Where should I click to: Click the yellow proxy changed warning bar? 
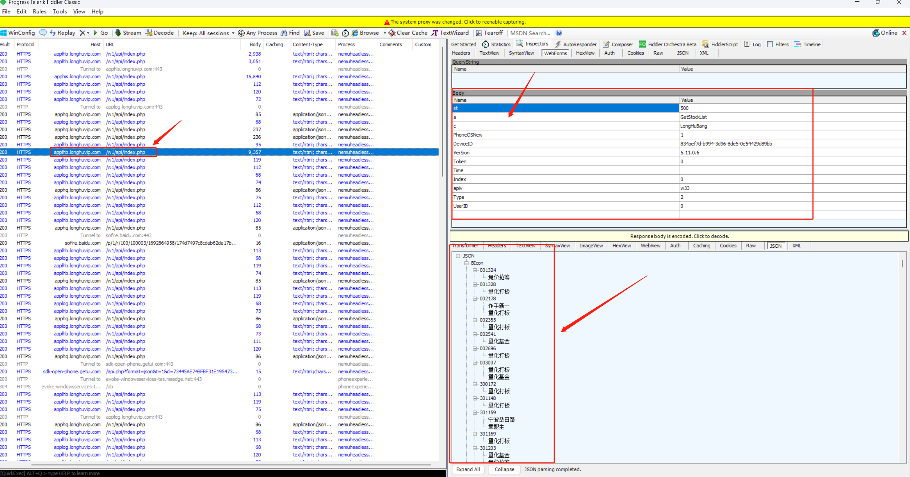point(455,22)
